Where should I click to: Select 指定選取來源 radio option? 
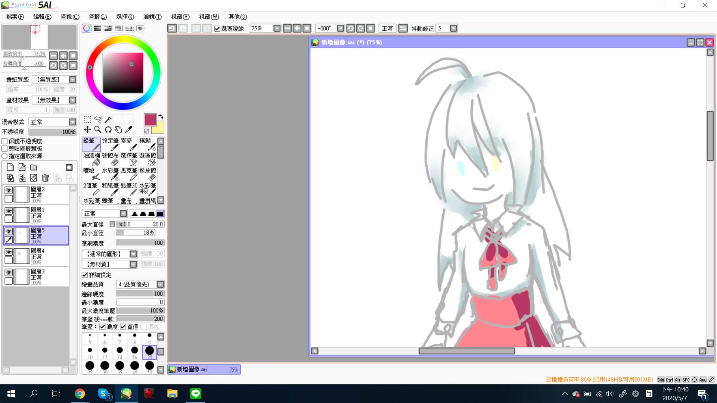[x=5, y=156]
